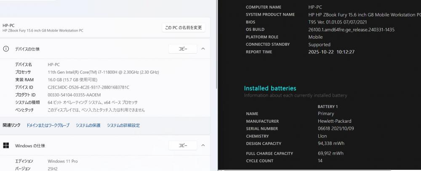This screenshot has height=171, width=421.
Task: Click the report time value
Action: point(331,52)
